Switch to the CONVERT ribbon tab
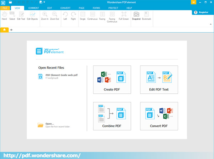214x159 pixels. (x=65, y=8)
